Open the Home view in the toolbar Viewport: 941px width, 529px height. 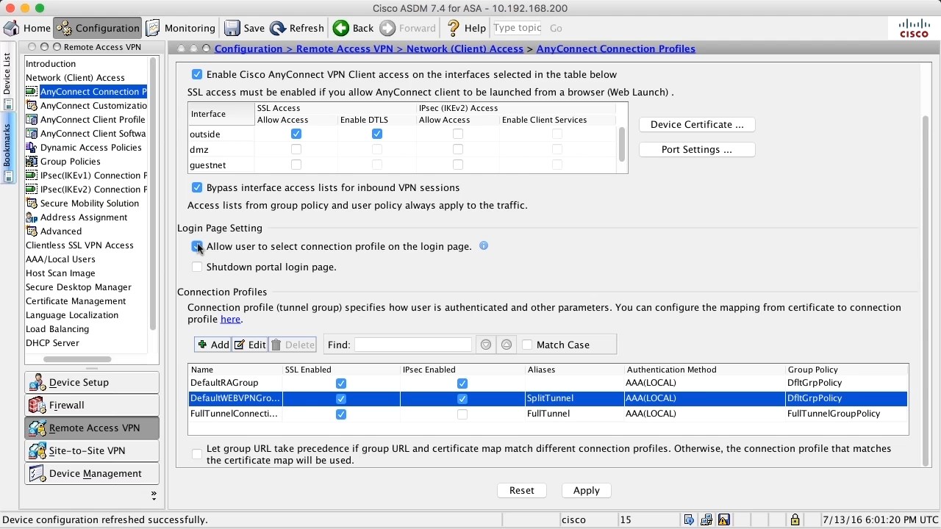click(x=27, y=28)
